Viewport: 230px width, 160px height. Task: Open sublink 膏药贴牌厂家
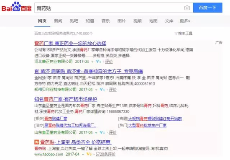point(56,119)
